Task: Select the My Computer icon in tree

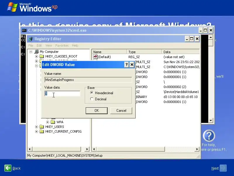Action: click(36, 52)
